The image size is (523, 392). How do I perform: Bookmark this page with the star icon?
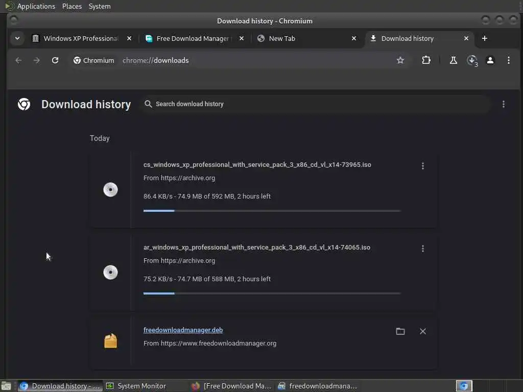[x=400, y=60]
